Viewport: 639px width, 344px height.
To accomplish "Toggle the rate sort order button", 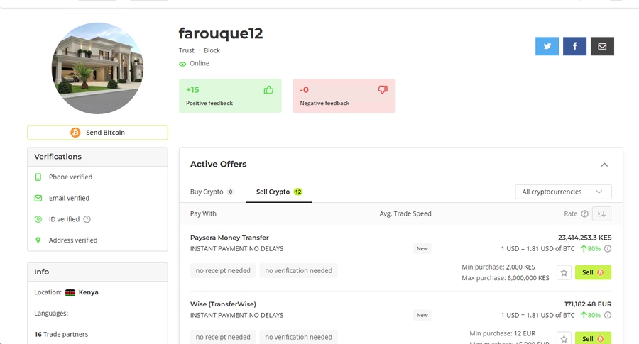I will (x=602, y=213).
